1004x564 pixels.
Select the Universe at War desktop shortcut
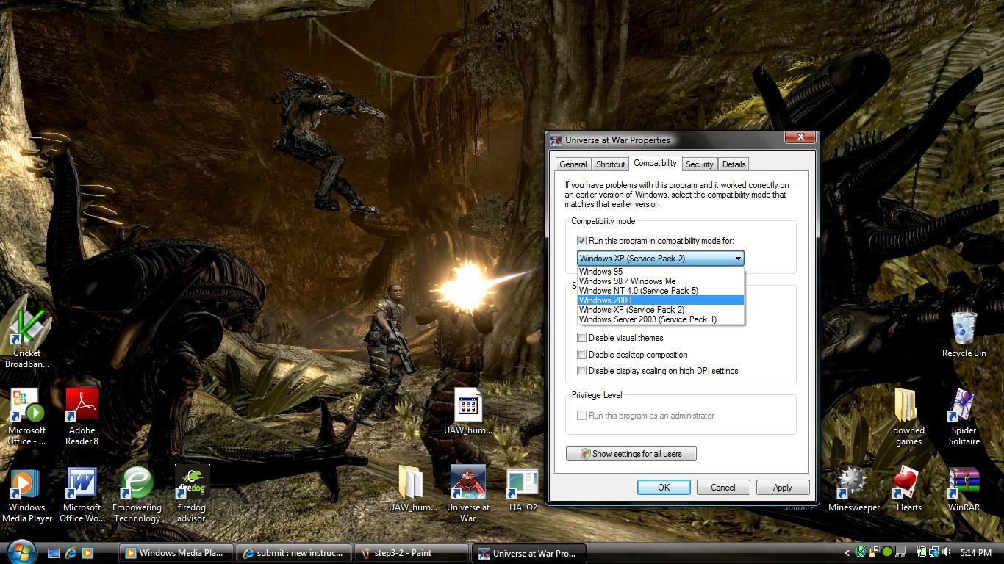(x=468, y=493)
